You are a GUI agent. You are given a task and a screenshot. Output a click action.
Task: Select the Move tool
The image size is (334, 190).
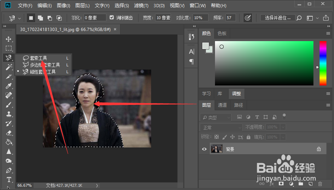click(9, 39)
